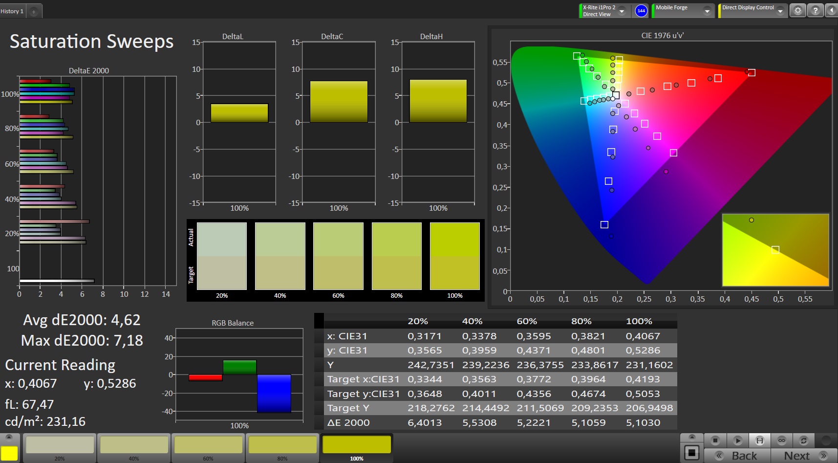Click ΔE 2000 value 6,4013
Viewport: 838px width, 463px height.
(425, 422)
